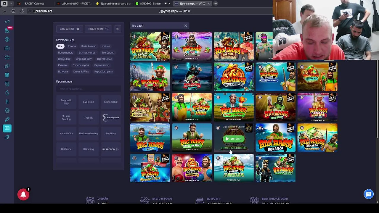379x213 pixels.
Task: Open a new browser tab
Action: click(x=216, y=4)
